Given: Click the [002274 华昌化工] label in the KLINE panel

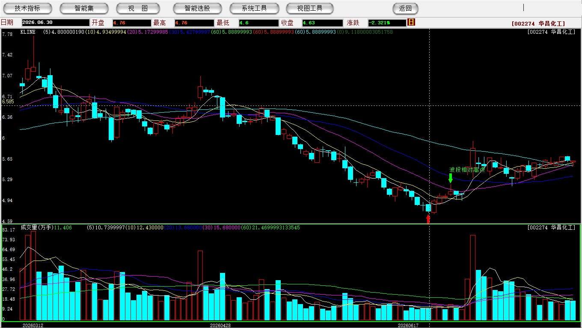Looking at the screenshot, I should pos(552,32).
